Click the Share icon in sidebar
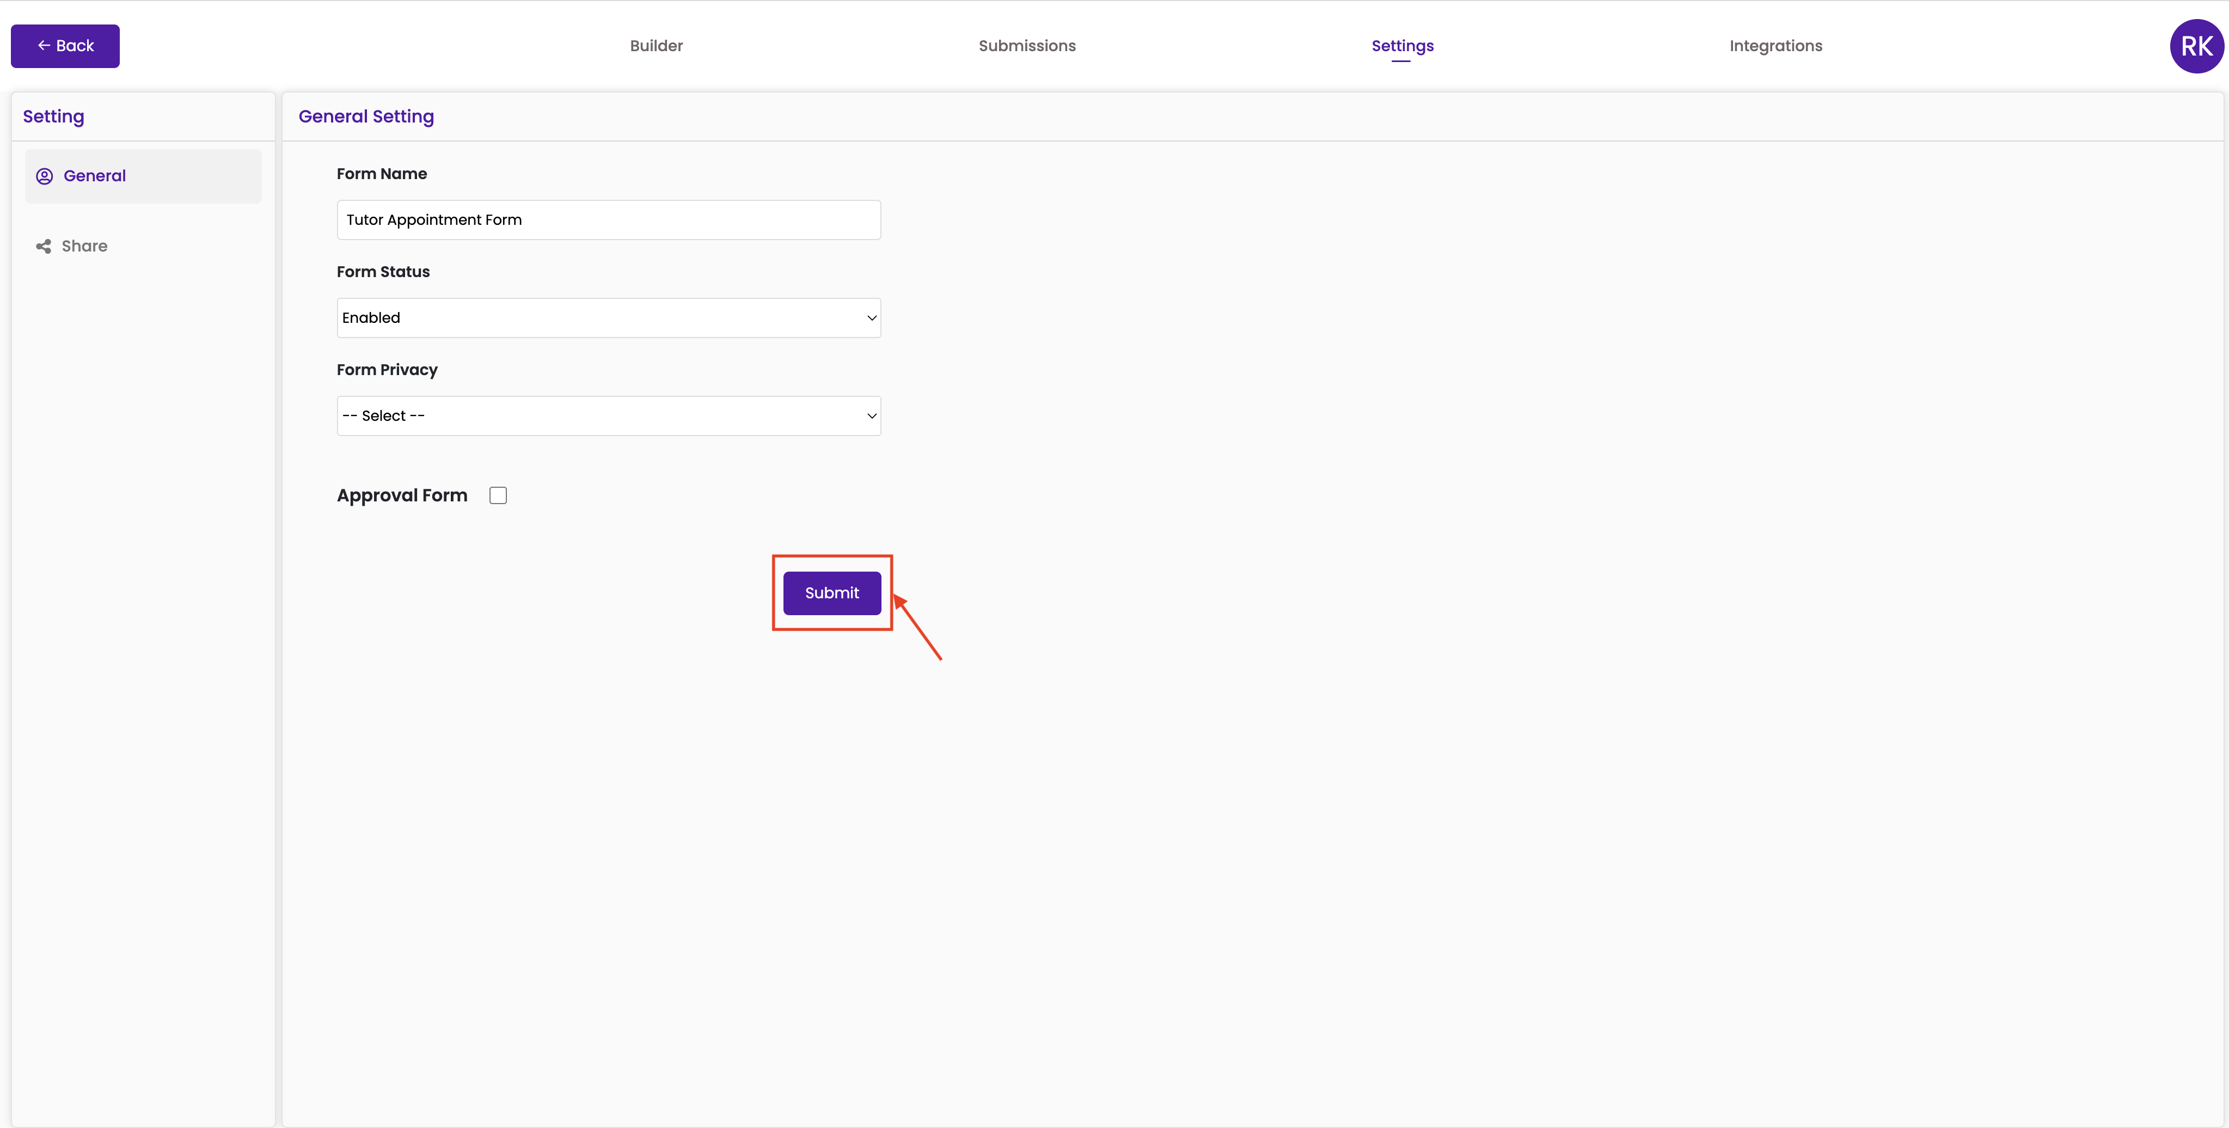 click(x=43, y=247)
